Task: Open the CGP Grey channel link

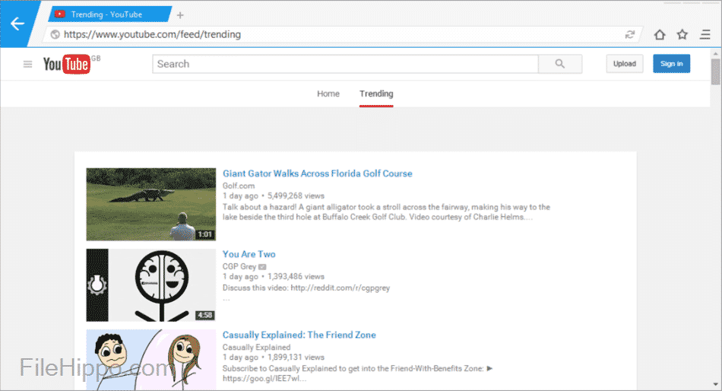Action: (239, 266)
